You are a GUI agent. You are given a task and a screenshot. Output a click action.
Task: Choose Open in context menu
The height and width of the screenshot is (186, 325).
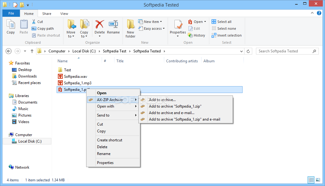[x=113, y=93]
